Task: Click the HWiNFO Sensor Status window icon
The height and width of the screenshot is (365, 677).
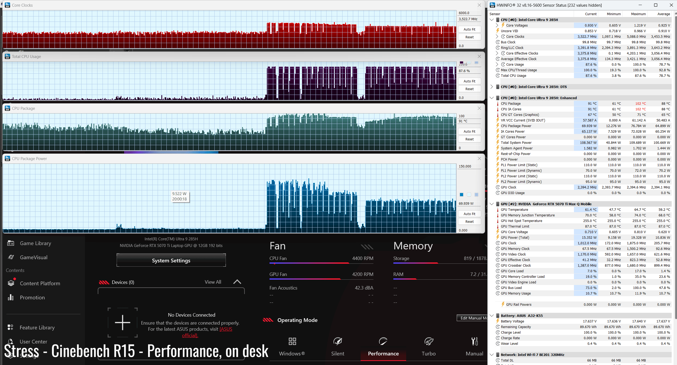Action: click(492, 5)
